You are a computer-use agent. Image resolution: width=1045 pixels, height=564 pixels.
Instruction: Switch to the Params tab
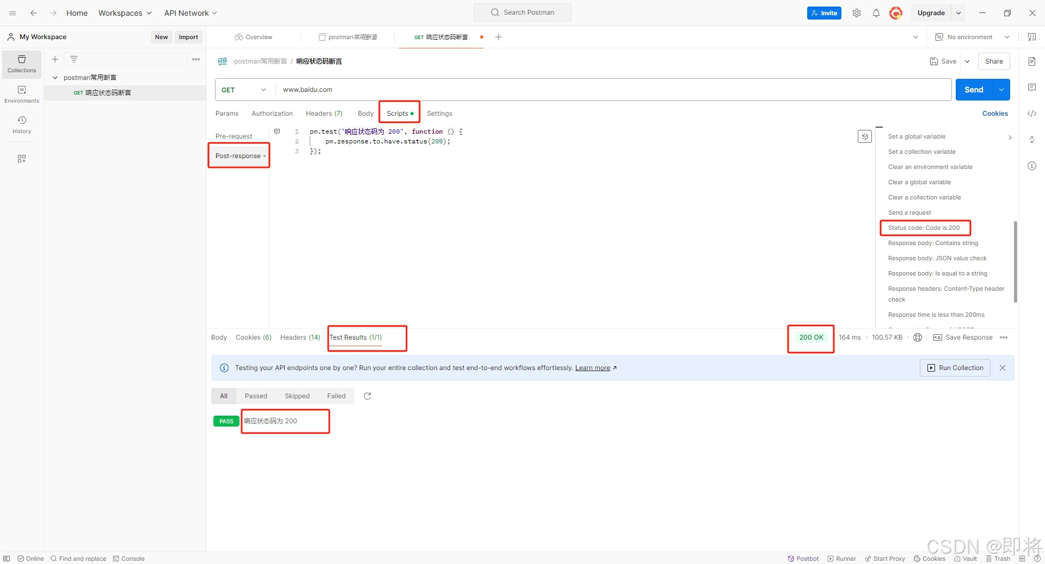point(227,114)
